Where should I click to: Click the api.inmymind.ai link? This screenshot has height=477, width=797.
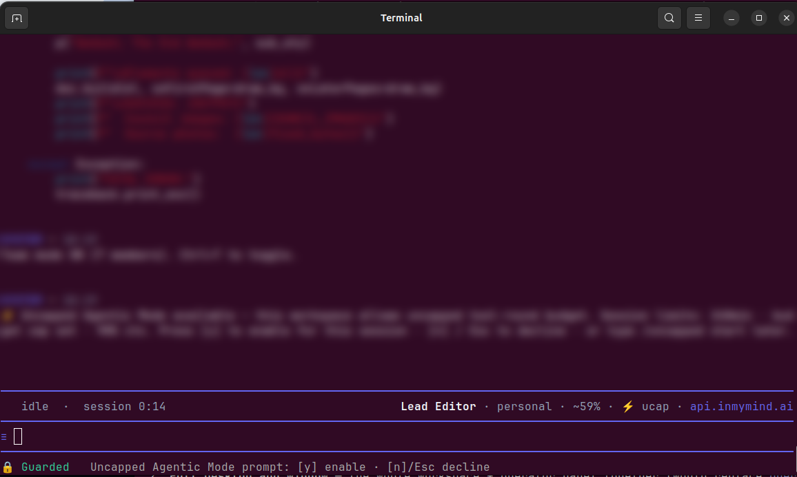(741, 407)
